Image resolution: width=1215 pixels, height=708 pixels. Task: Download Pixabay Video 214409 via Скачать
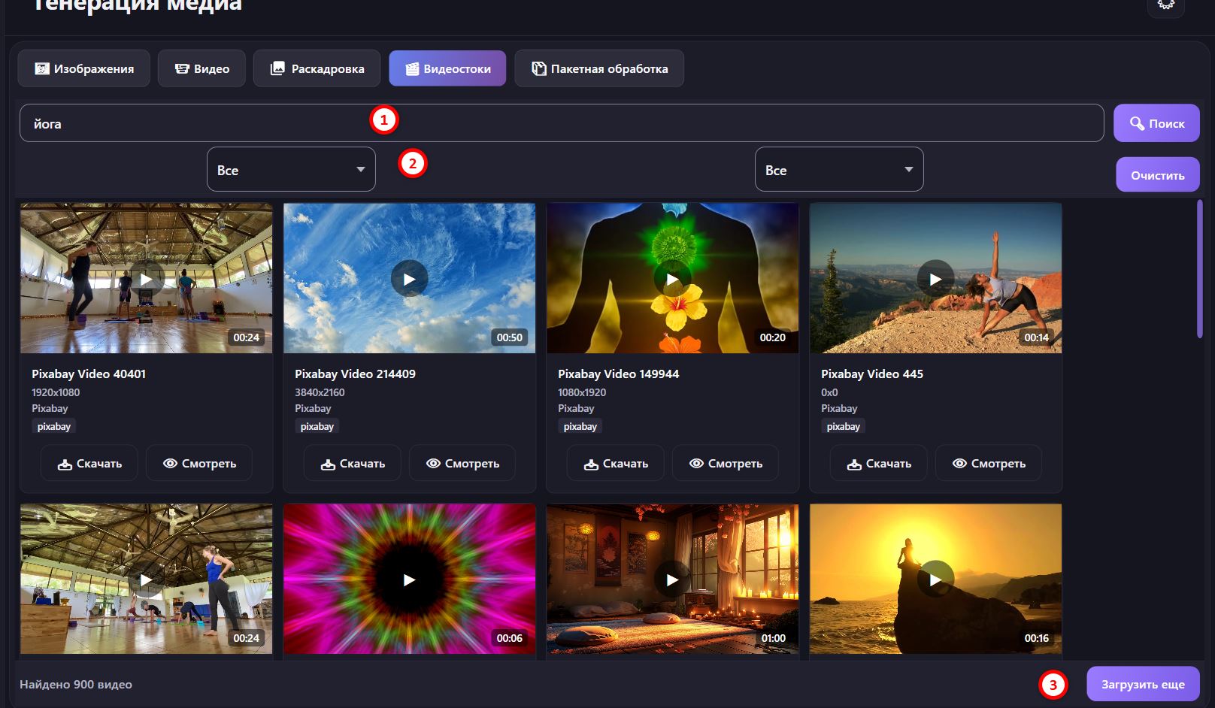(x=353, y=463)
